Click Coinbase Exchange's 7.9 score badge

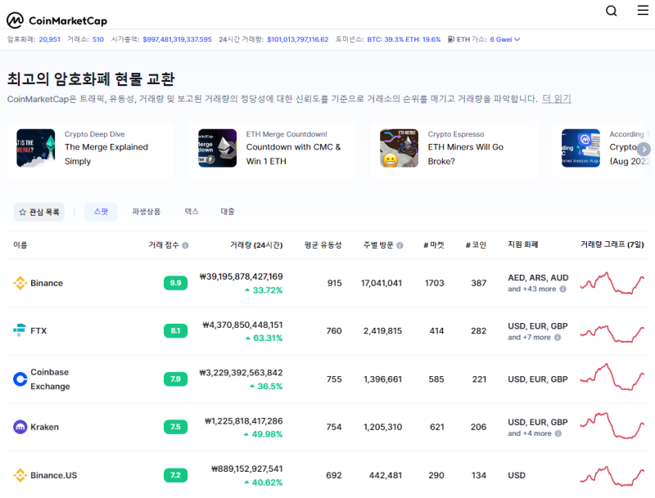coord(175,379)
